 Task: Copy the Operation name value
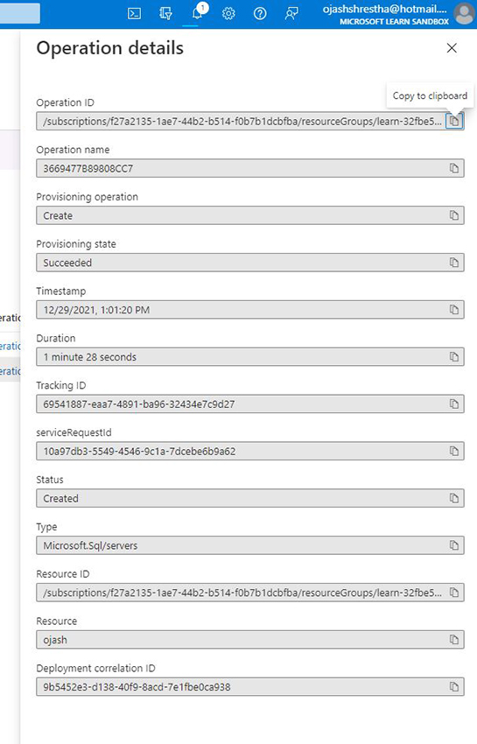(x=454, y=168)
